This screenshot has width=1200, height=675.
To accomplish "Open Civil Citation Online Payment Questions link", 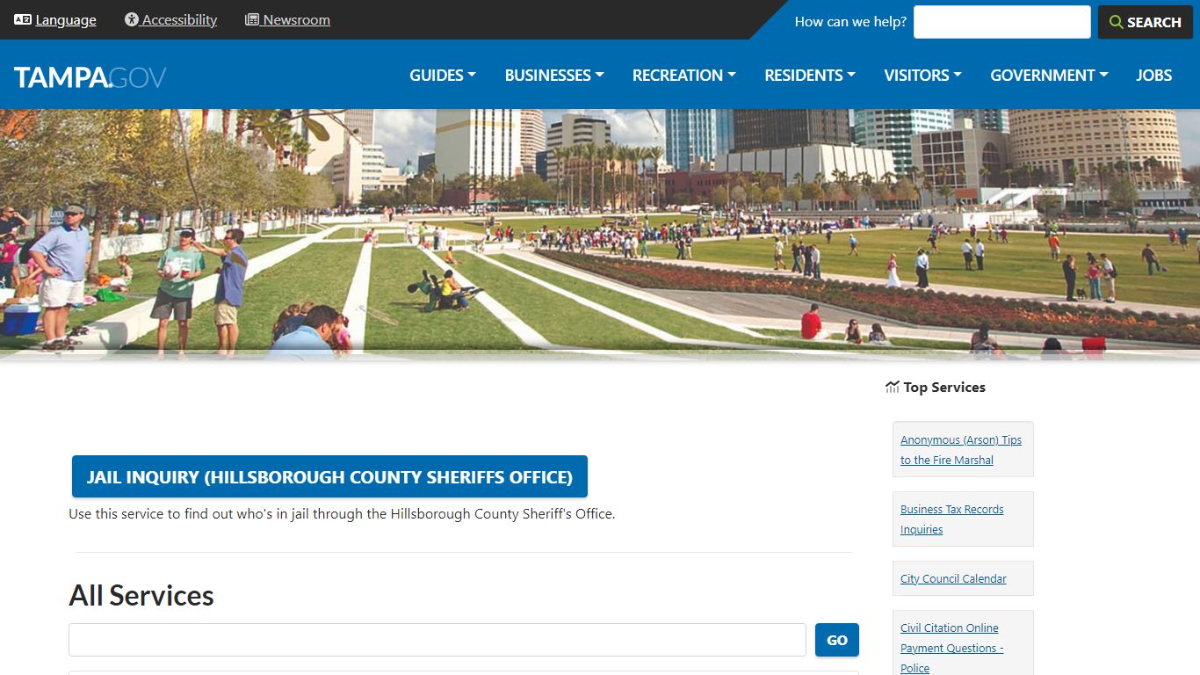I will click(x=951, y=648).
